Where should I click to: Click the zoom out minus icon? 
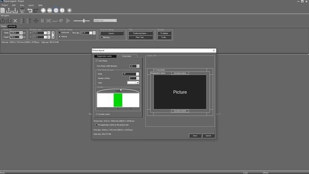[x=49, y=10]
